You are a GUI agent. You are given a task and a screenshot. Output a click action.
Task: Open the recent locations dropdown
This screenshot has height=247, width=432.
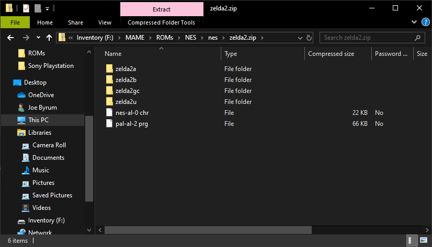38,38
